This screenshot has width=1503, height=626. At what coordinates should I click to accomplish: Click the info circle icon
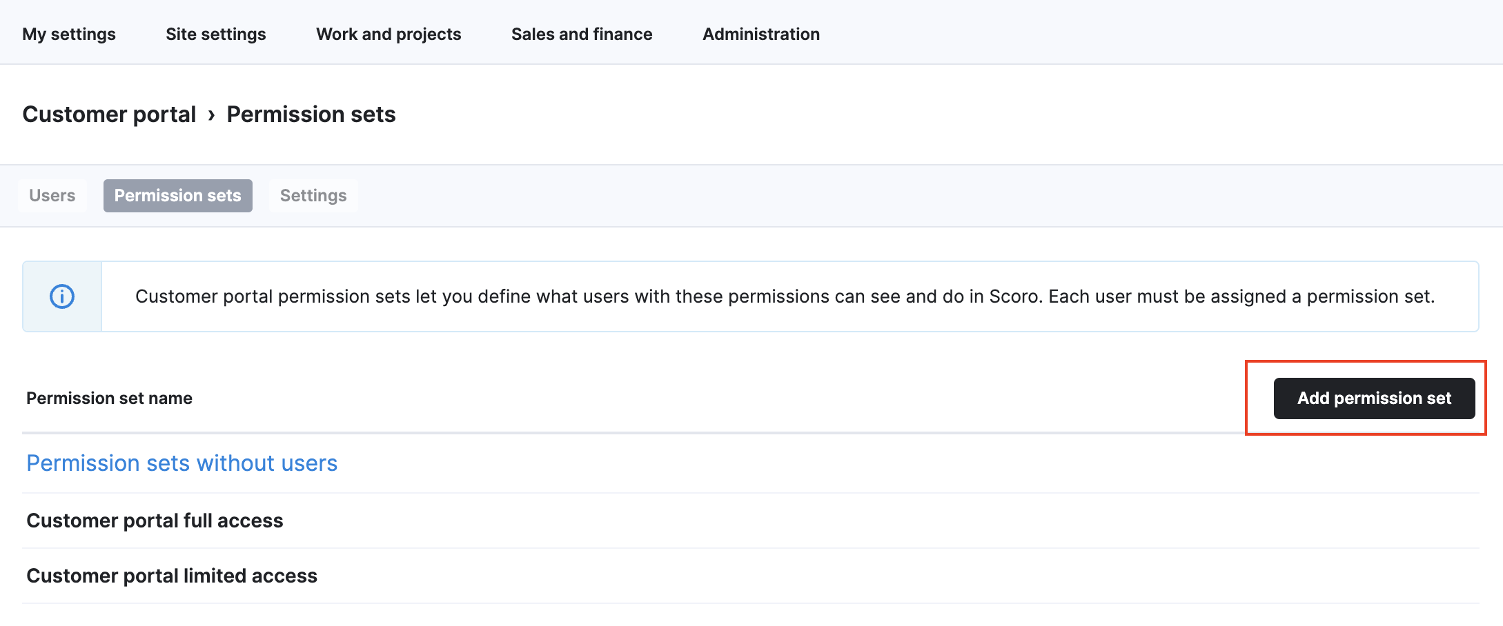(x=62, y=296)
